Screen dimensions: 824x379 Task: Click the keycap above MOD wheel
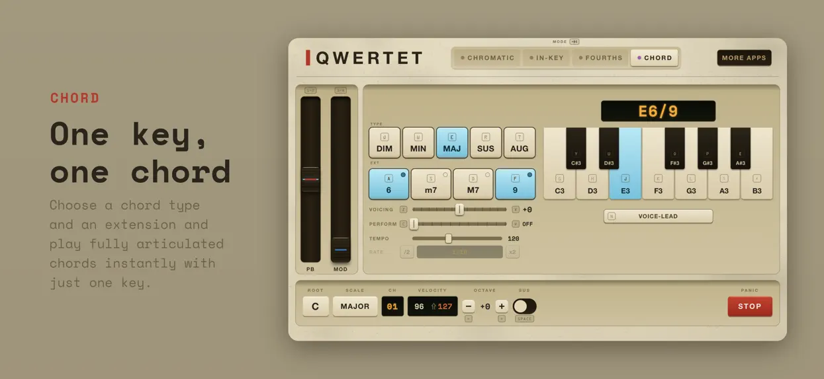click(340, 90)
